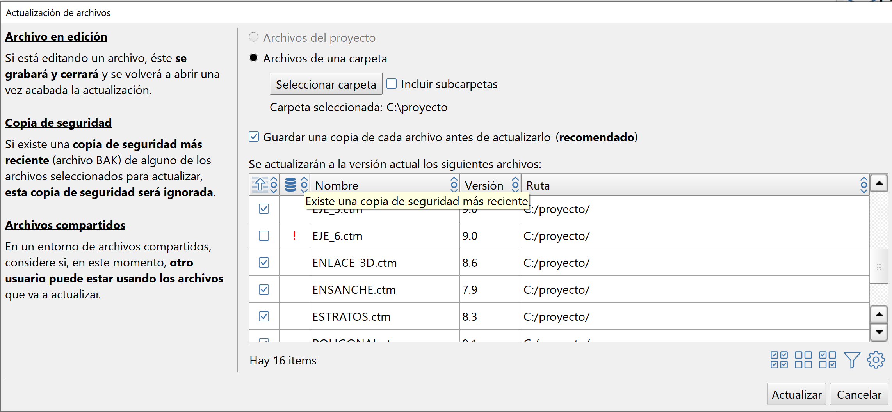The image size is (892, 412).
Task: Click the Actualizar button
Action: point(796,394)
